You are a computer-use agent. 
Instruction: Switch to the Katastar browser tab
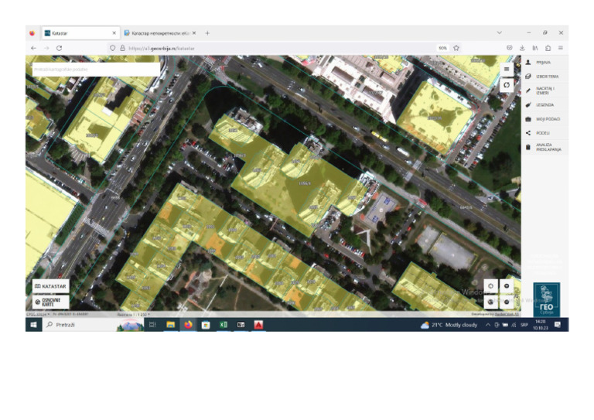[x=80, y=33]
